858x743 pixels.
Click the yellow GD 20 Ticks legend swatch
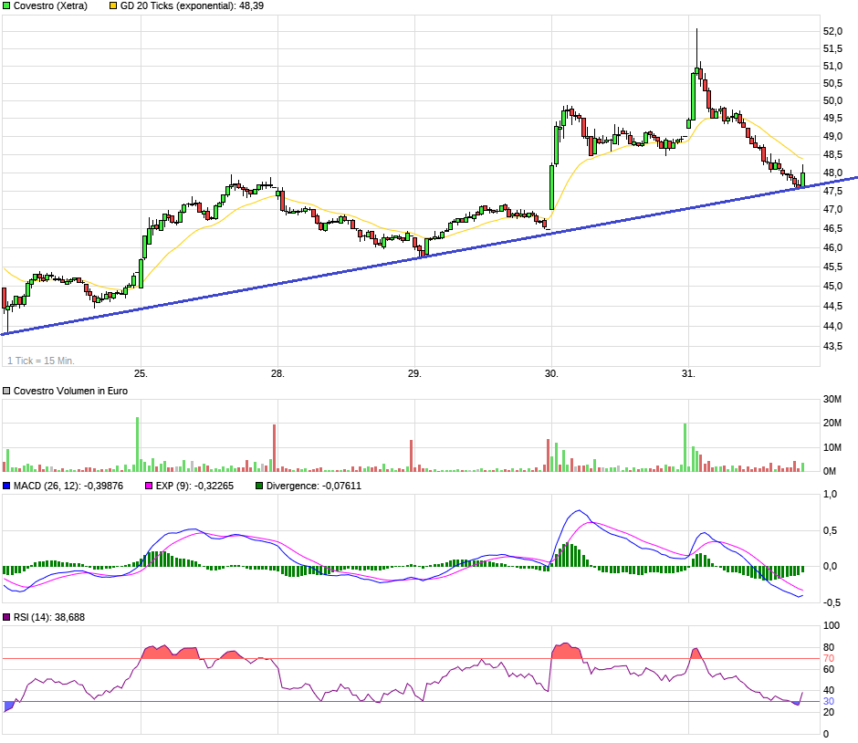pos(113,6)
